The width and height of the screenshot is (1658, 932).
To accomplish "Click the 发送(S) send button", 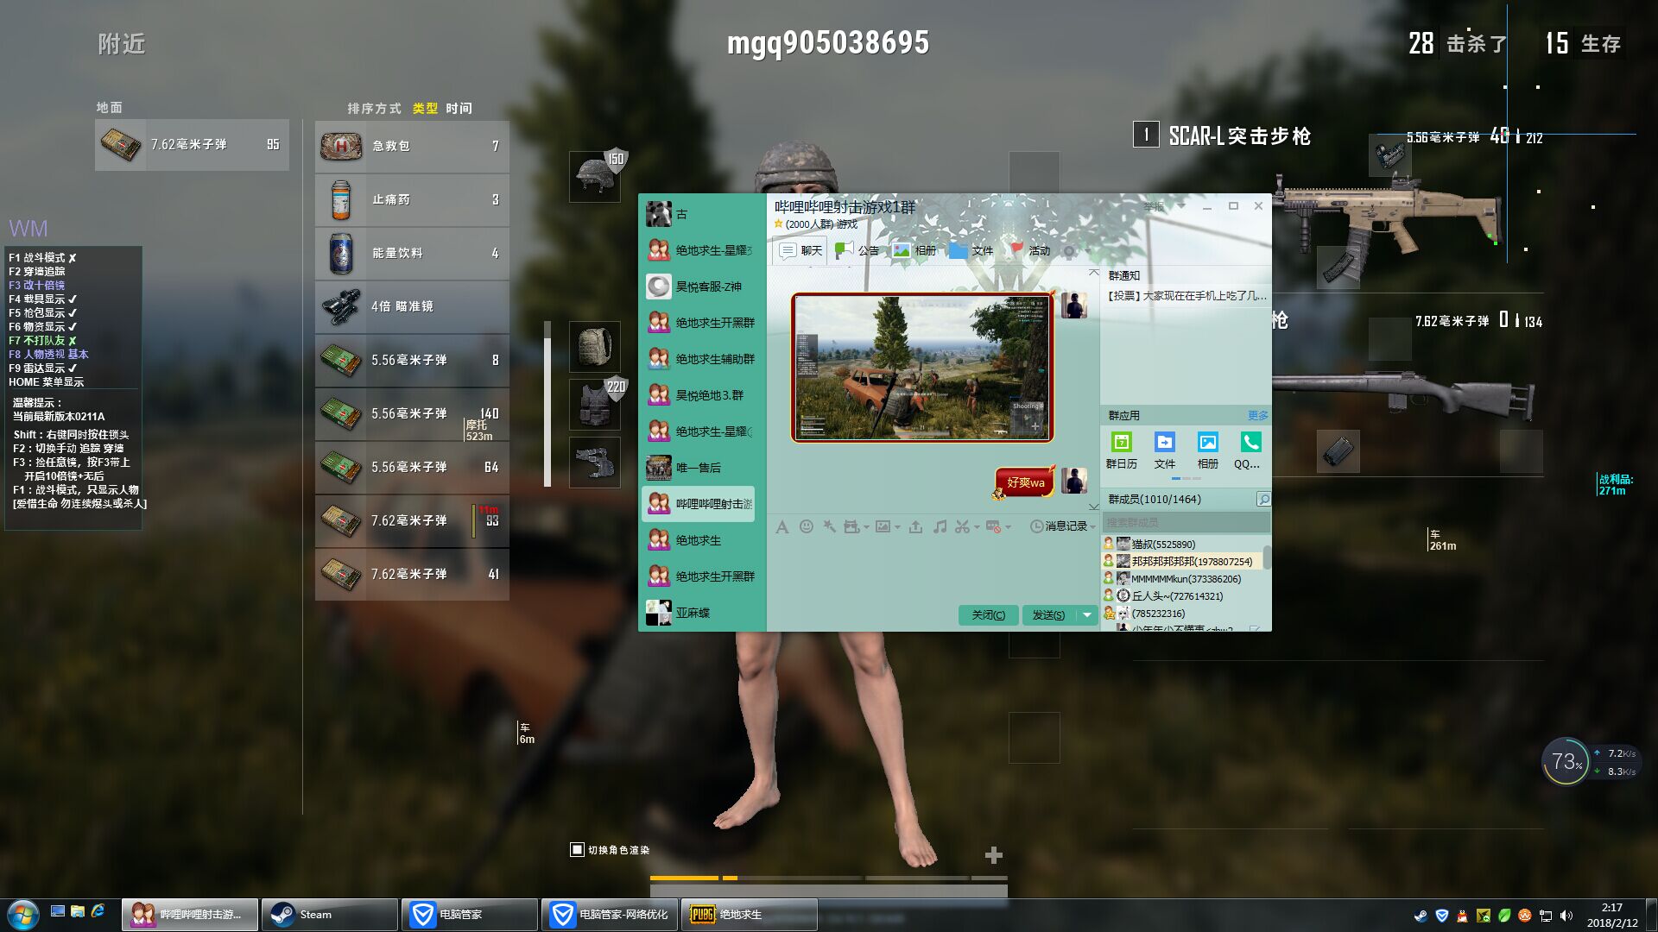I will pos(1048,614).
